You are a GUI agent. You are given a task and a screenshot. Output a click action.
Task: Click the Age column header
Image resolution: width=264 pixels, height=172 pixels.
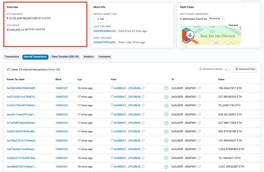tap(80, 79)
